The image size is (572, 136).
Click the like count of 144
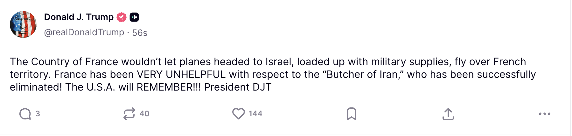point(255,114)
